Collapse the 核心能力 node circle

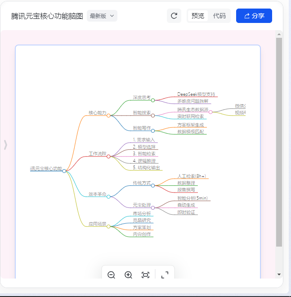point(108,116)
